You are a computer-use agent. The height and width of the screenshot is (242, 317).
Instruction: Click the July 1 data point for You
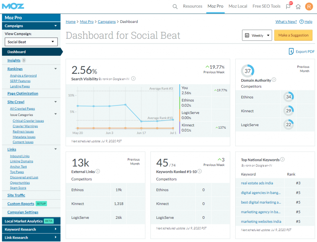pyautogui.click(x=173, y=120)
